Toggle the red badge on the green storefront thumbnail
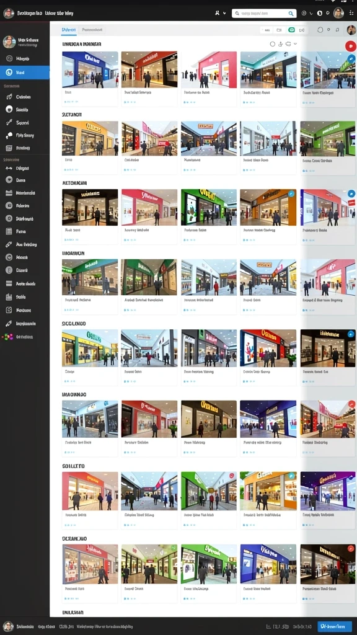This screenshot has width=357, height=635. click(x=232, y=476)
